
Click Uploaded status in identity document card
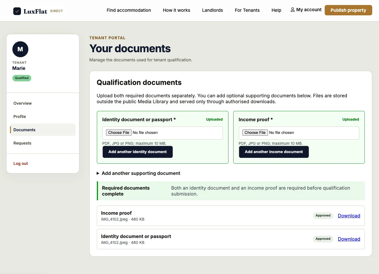pos(214,119)
